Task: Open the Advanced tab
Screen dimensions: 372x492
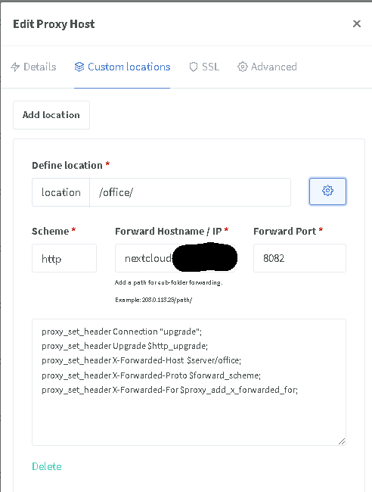Action: click(267, 67)
